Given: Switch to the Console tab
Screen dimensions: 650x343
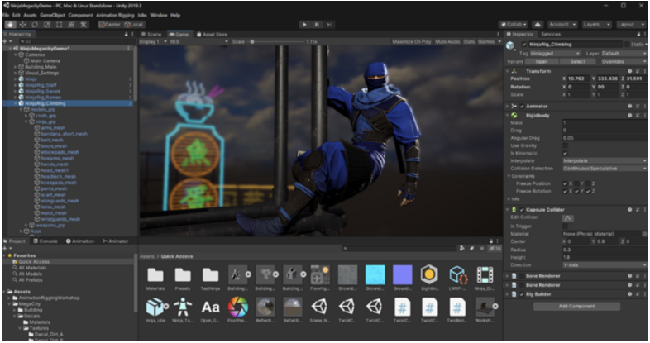Looking at the screenshot, I should 45,241.
